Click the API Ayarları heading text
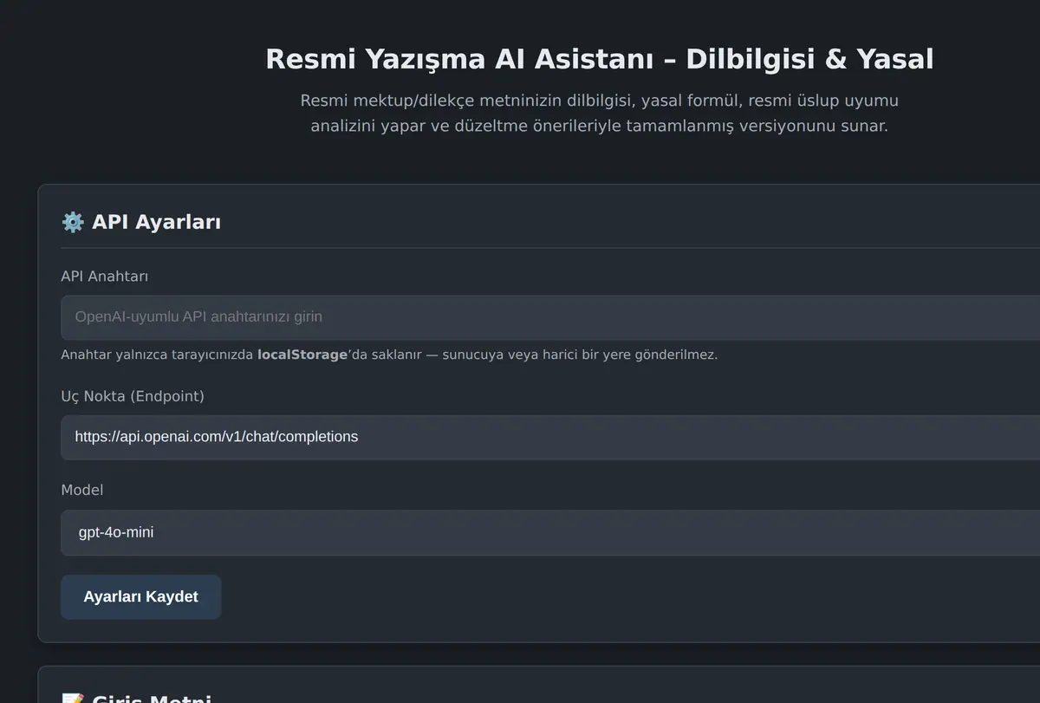The height and width of the screenshot is (703, 1040). pyautogui.click(x=156, y=222)
